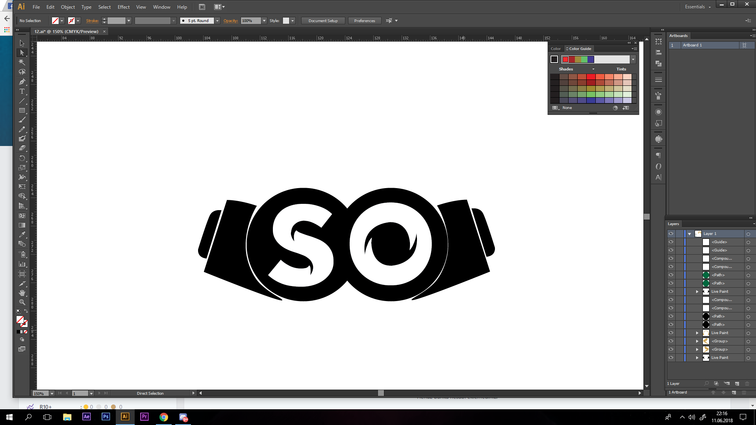Open the Opacity value dropdown
This screenshot has height=425, width=756.
tap(264, 21)
